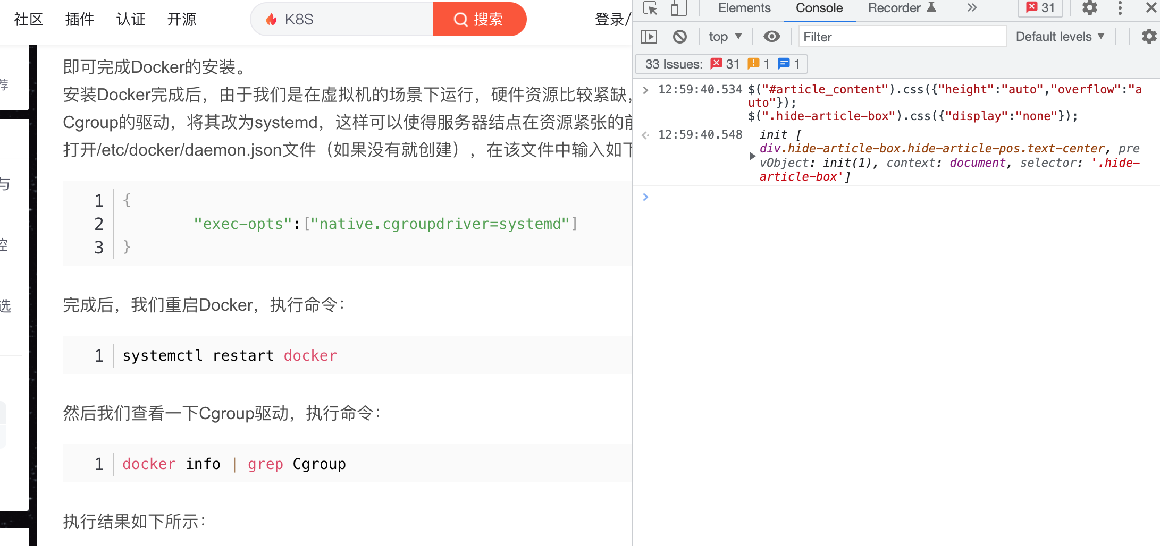Focus the console Filter field

click(902, 37)
